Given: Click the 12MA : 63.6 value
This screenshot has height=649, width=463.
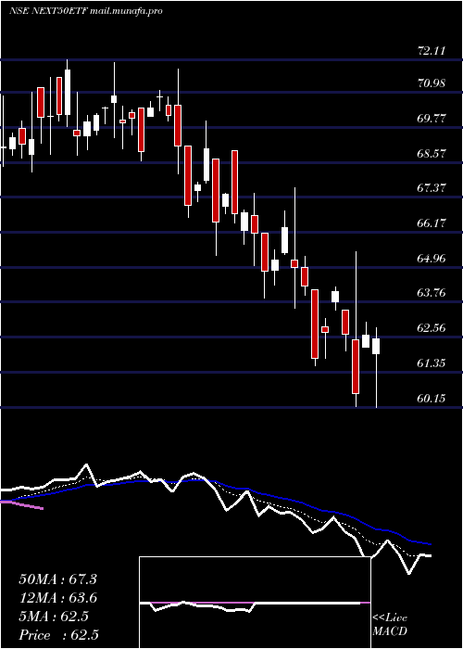Looking at the screenshot, I should click(x=57, y=598).
